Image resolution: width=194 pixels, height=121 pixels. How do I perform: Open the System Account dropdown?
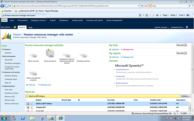pos(162,27)
